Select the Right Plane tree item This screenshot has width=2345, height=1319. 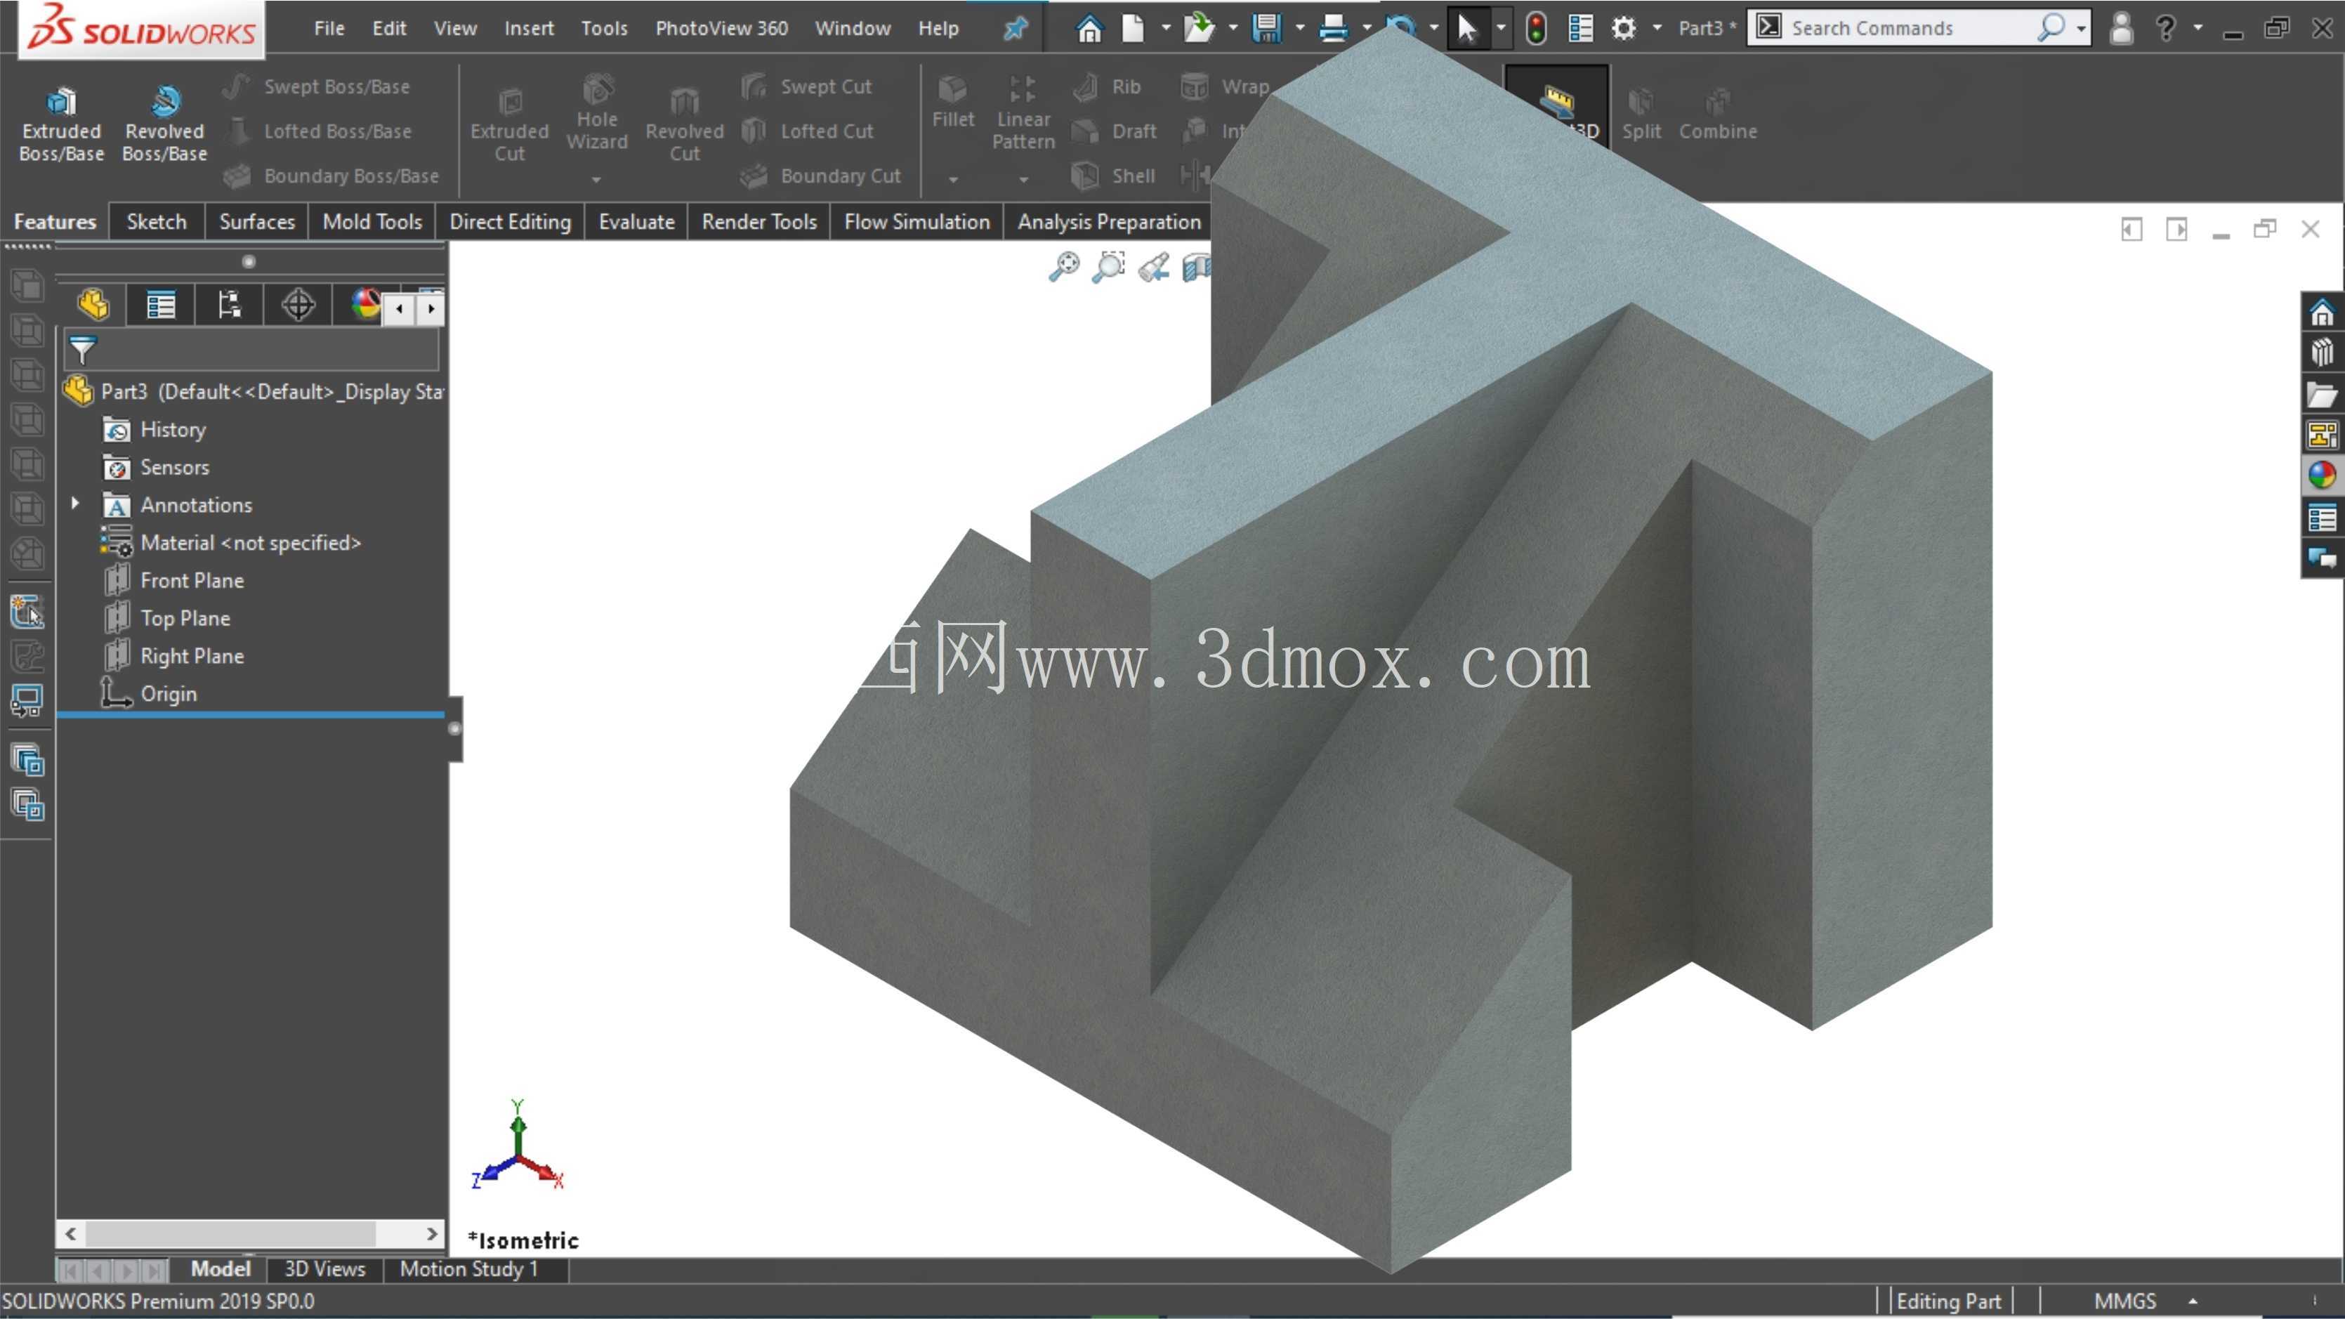[173, 655]
